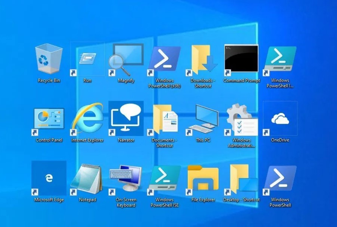Click the "Command Prompt" label text

[x=242, y=81]
